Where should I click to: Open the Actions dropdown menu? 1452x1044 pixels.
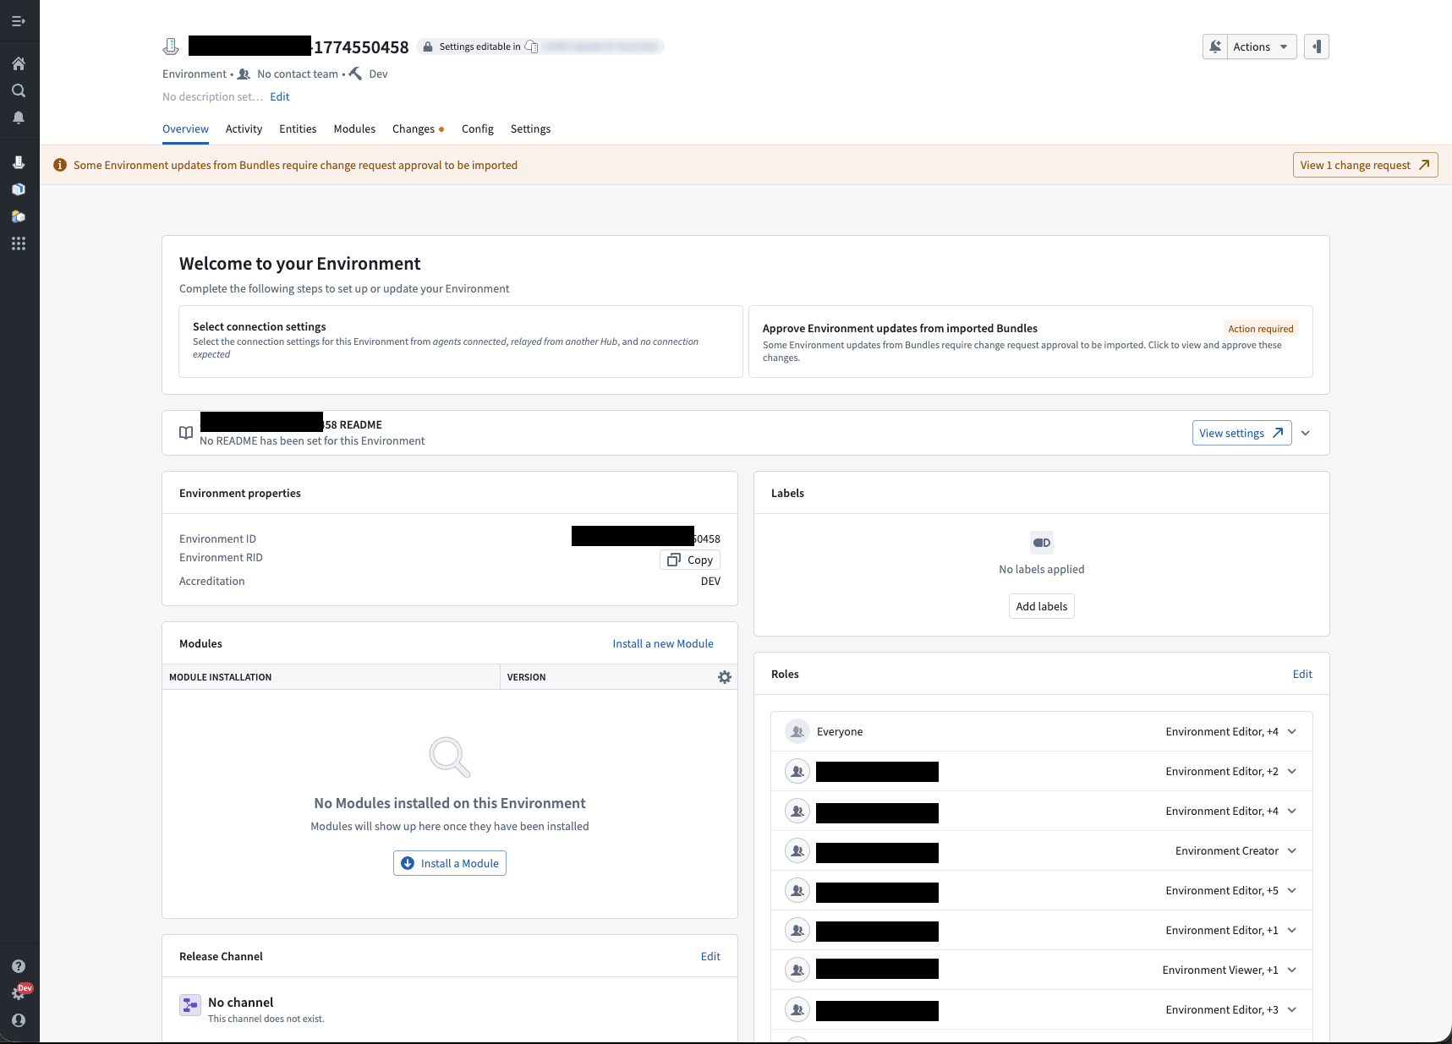[x=1261, y=46]
